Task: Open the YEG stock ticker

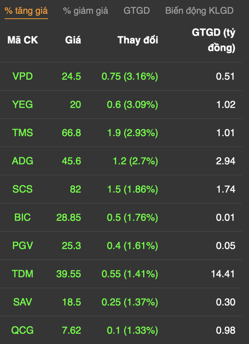Action: (23, 105)
